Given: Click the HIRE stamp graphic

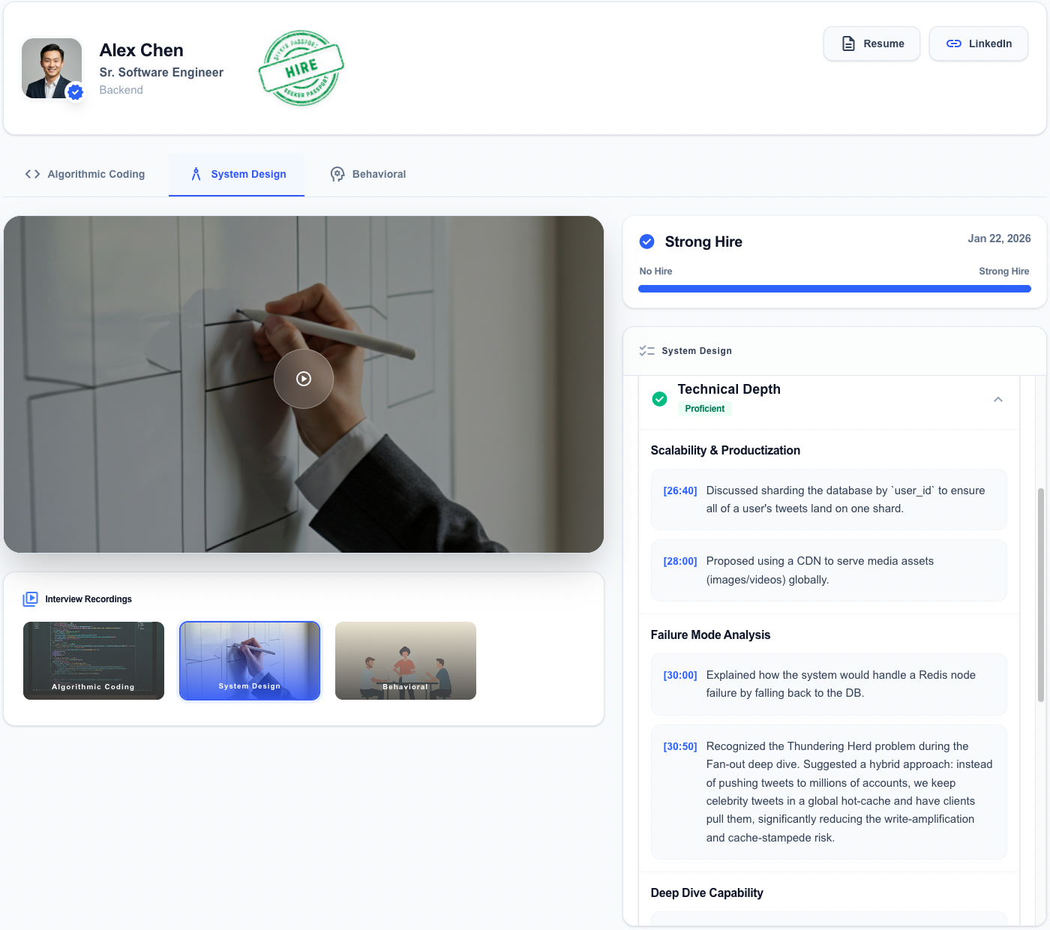Looking at the screenshot, I should [x=301, y=68].
